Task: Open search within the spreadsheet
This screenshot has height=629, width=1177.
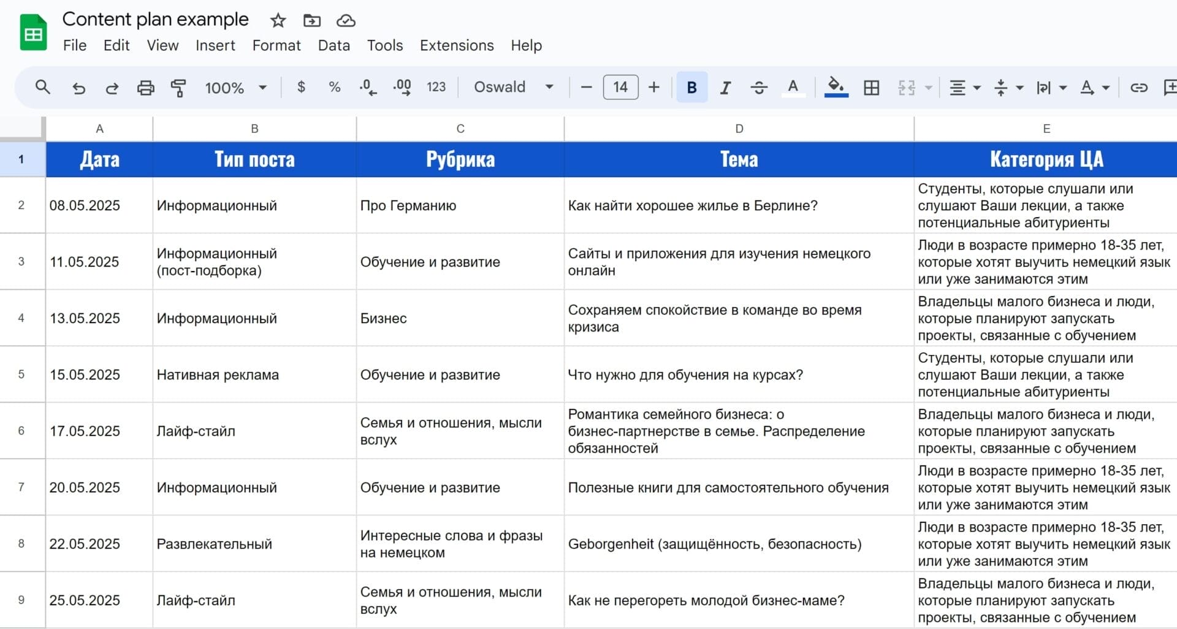Action: pos(43,87)
